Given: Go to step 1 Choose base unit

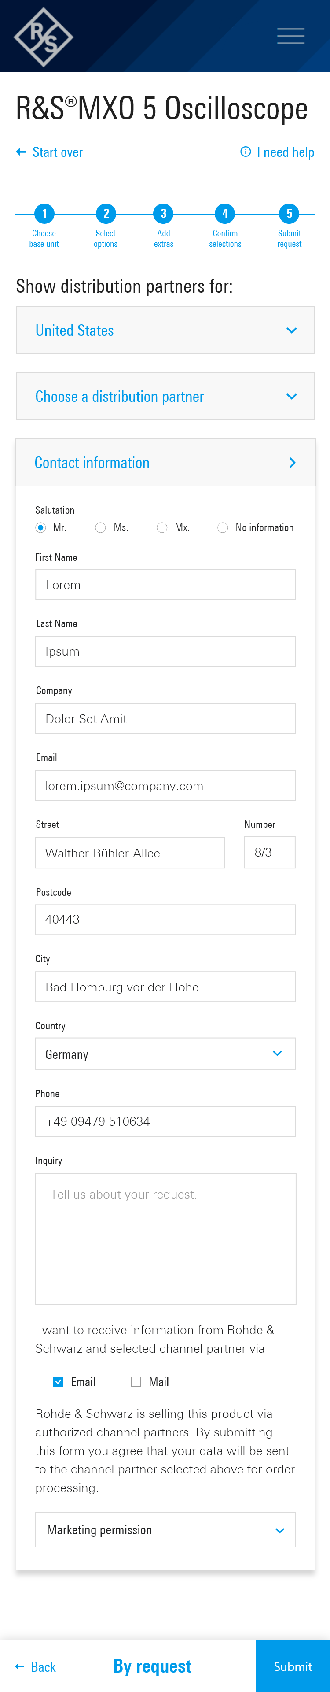Looking at the screenshot, I should [x=44, y=226].
